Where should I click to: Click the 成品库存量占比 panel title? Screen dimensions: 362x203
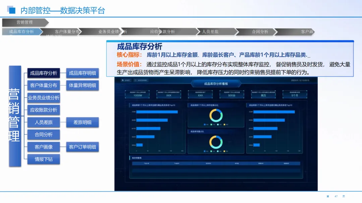pos(197,132)
